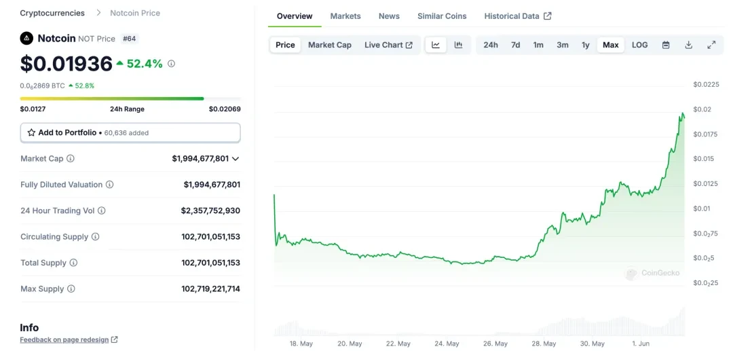Screen dimensions: 733x351
Task: Expand the Market Cap value chevron
Action: click(x=236, y=159)
